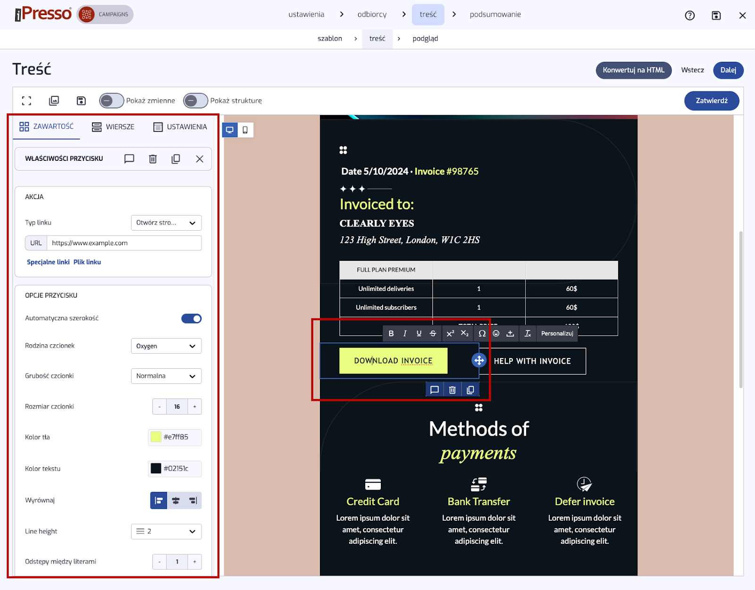The image size is (755, 590).
Task: Increase Rozmiar czcionki with plus
Action: pos(195,407)
